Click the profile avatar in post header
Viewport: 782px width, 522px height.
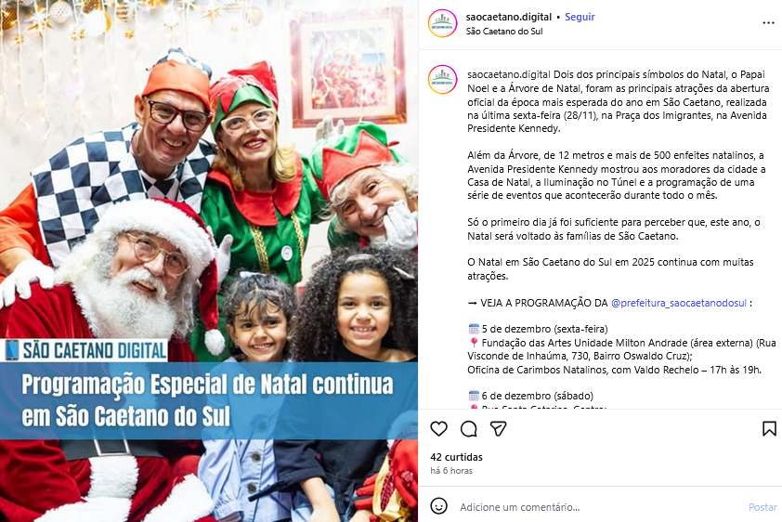[442, 23]
